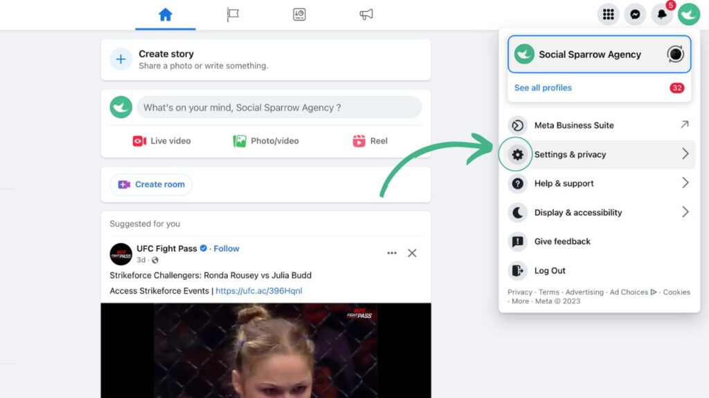Open the notifications bell
The width and height of the screenshot is (709, 398).
(x=662, y=15)
